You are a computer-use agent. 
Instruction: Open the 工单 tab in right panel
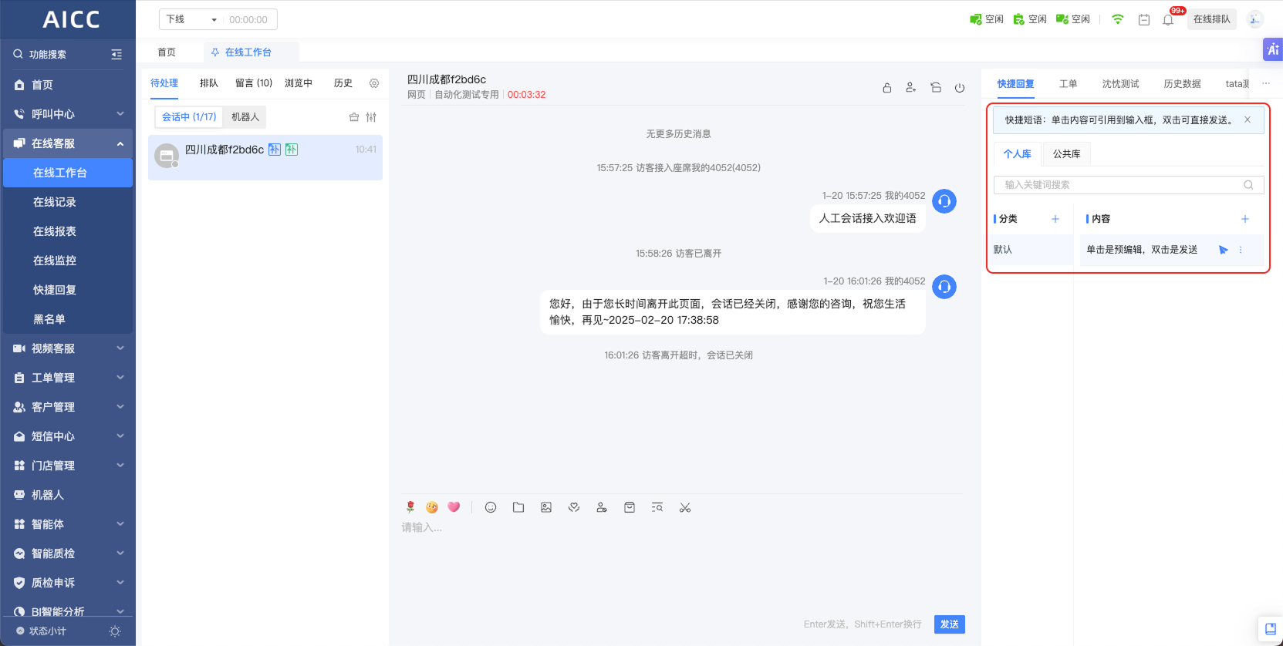pos(1068,84)
